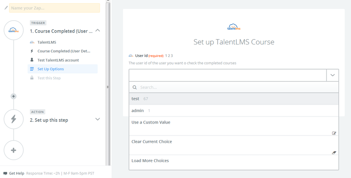This screenshot has width=351, height=178.
Task: Click the eraser icon on Clear Current Choice
Action: [334, 153]
